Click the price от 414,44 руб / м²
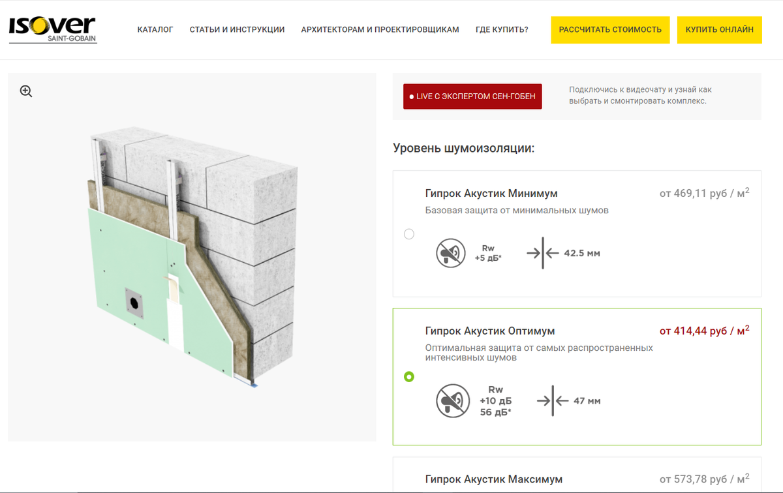783x493 pixels. tap(704, 331)
